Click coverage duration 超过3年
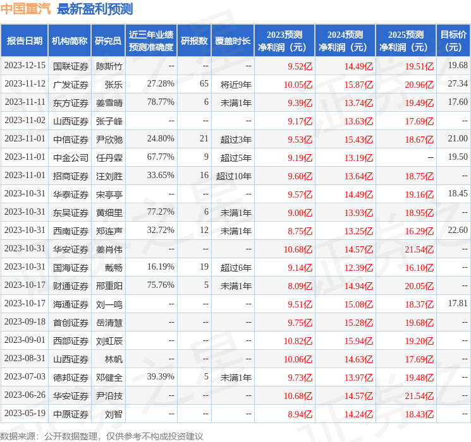 [x=236, y=140]
